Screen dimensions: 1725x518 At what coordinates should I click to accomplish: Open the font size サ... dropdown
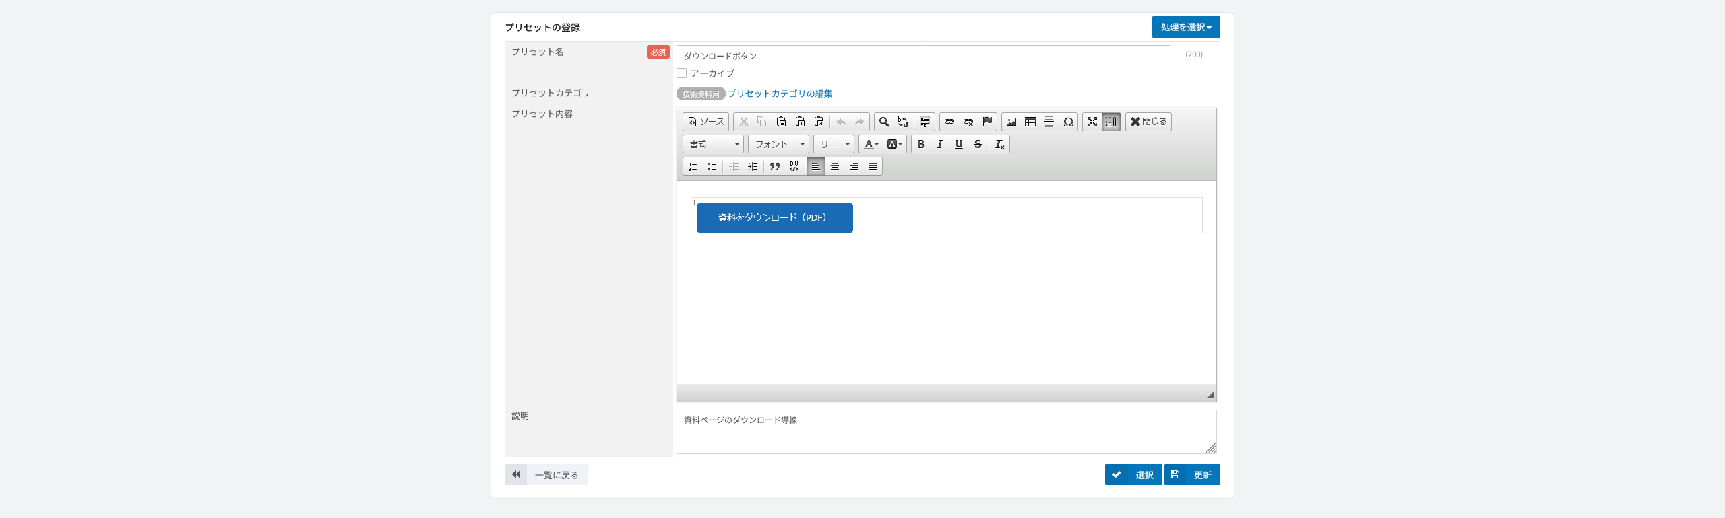point(834,144)
